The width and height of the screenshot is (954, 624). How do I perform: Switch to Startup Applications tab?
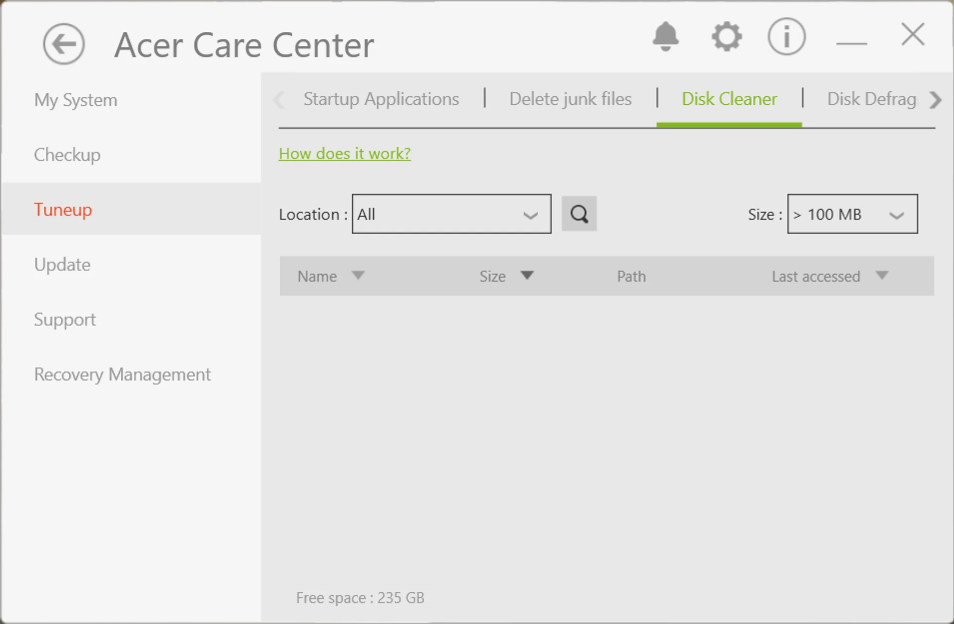click(381, 99)
